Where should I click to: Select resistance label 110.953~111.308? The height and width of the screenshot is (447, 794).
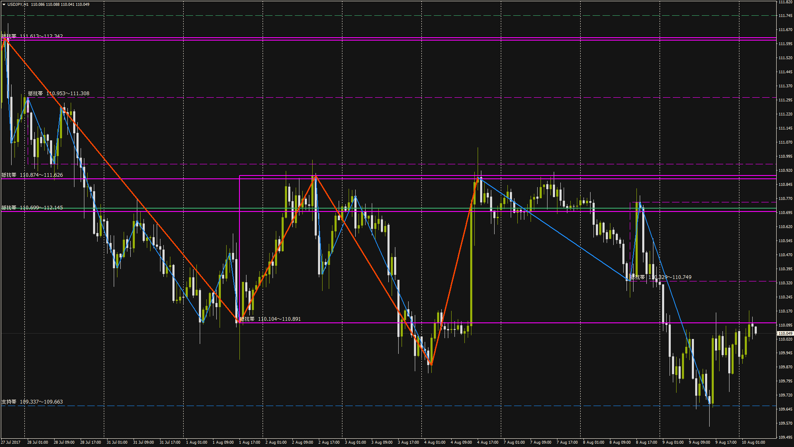tap(59, 94)
